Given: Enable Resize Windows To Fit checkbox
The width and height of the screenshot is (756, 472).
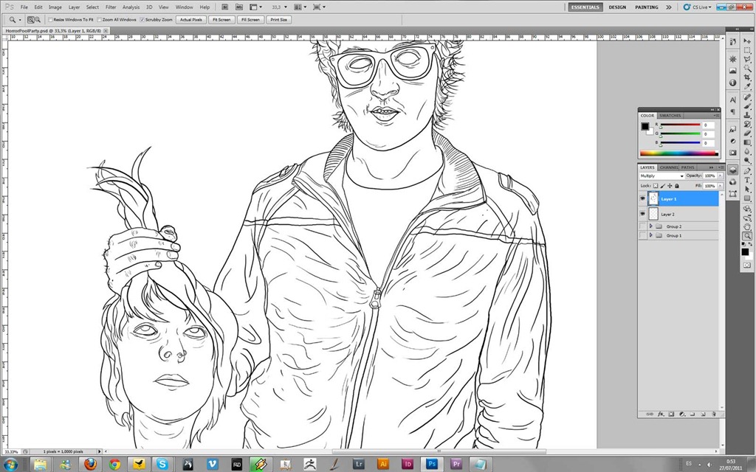Looking at the screenshot, I should pos(51,19).
